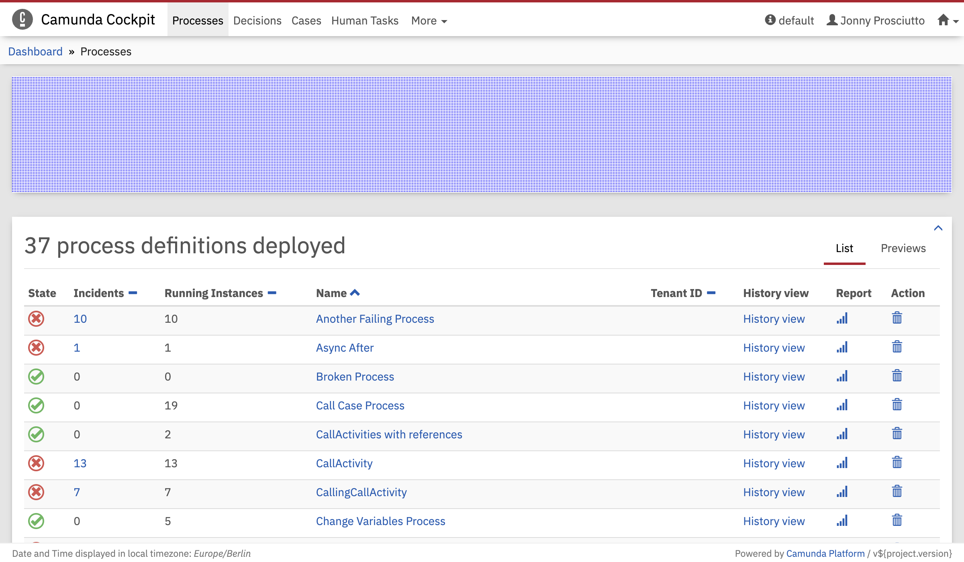This screenshot has height=562, width=964.
Task: Click green check state icon for Call Case Process
Action: (x=36, y=405)
